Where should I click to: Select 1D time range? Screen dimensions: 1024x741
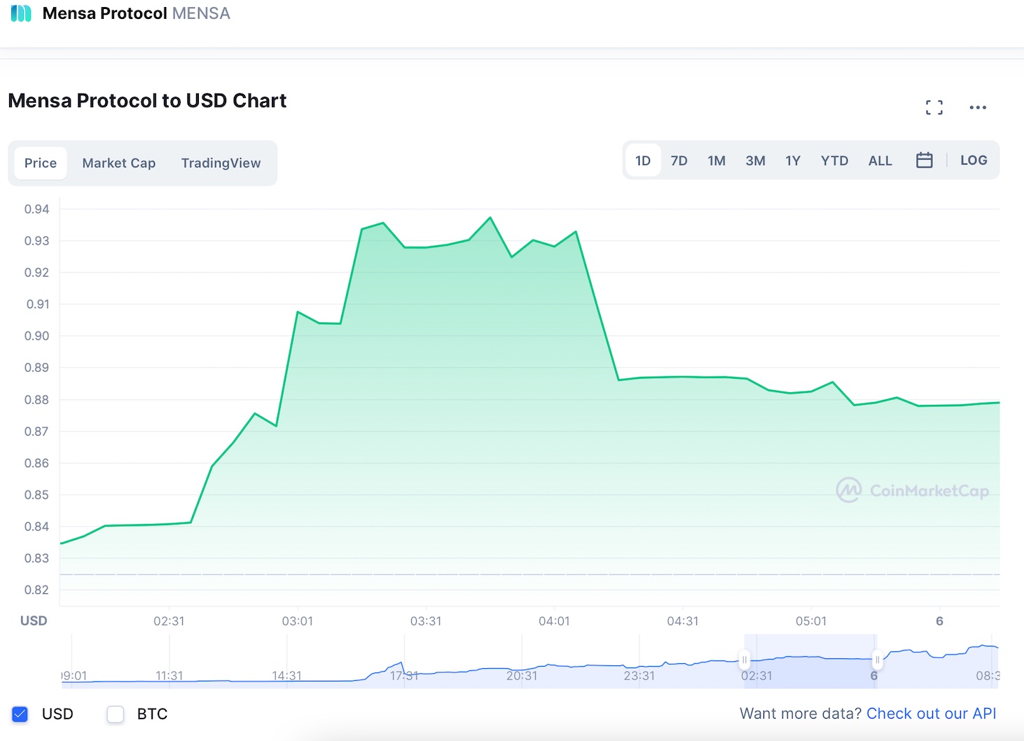[643, 160]
